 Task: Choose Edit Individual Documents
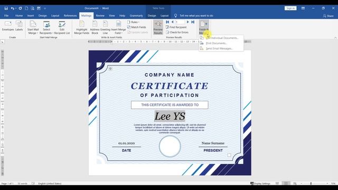click(x=221, y=38)
